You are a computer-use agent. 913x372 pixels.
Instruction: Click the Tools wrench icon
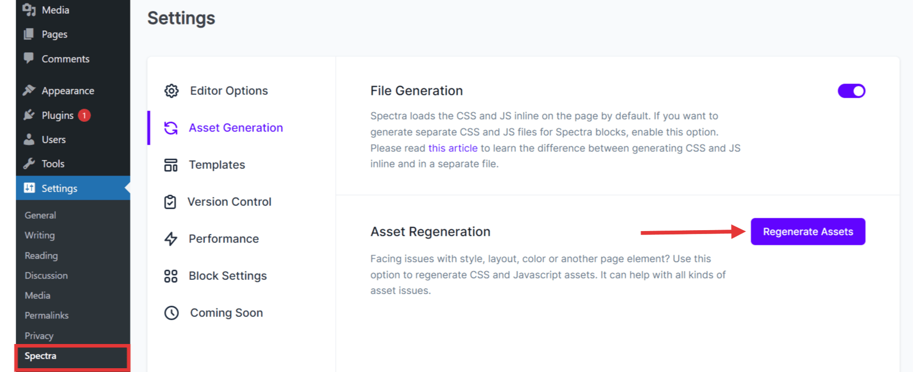pos(29,164)
